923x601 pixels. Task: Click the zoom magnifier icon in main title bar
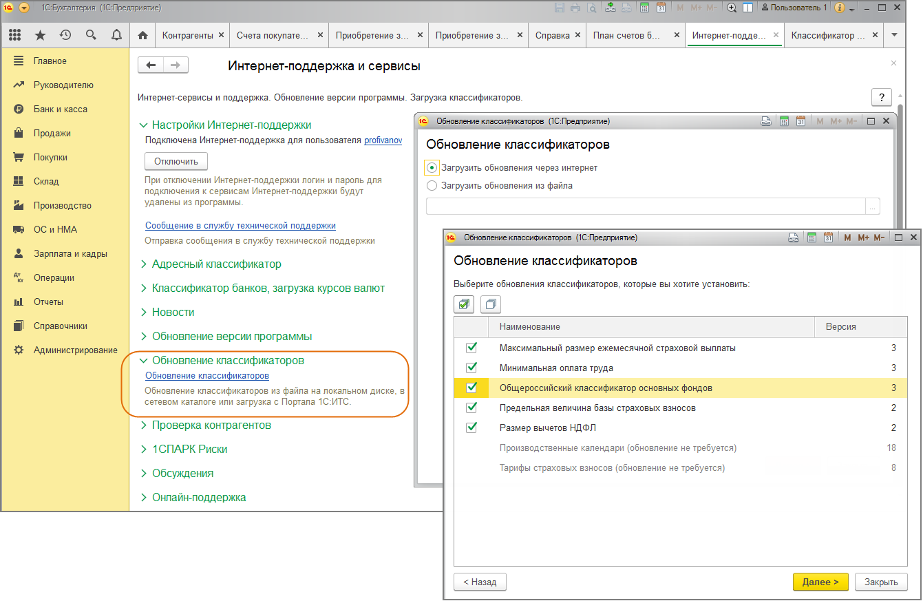(x=731, y=8)
